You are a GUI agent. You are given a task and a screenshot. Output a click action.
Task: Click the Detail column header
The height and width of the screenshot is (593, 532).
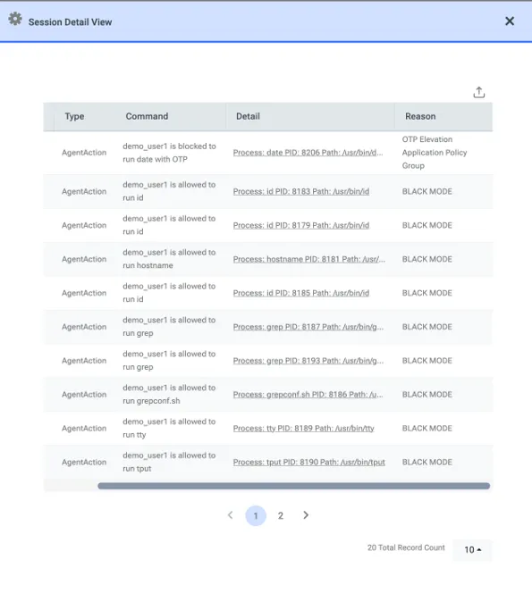(248, 116)
